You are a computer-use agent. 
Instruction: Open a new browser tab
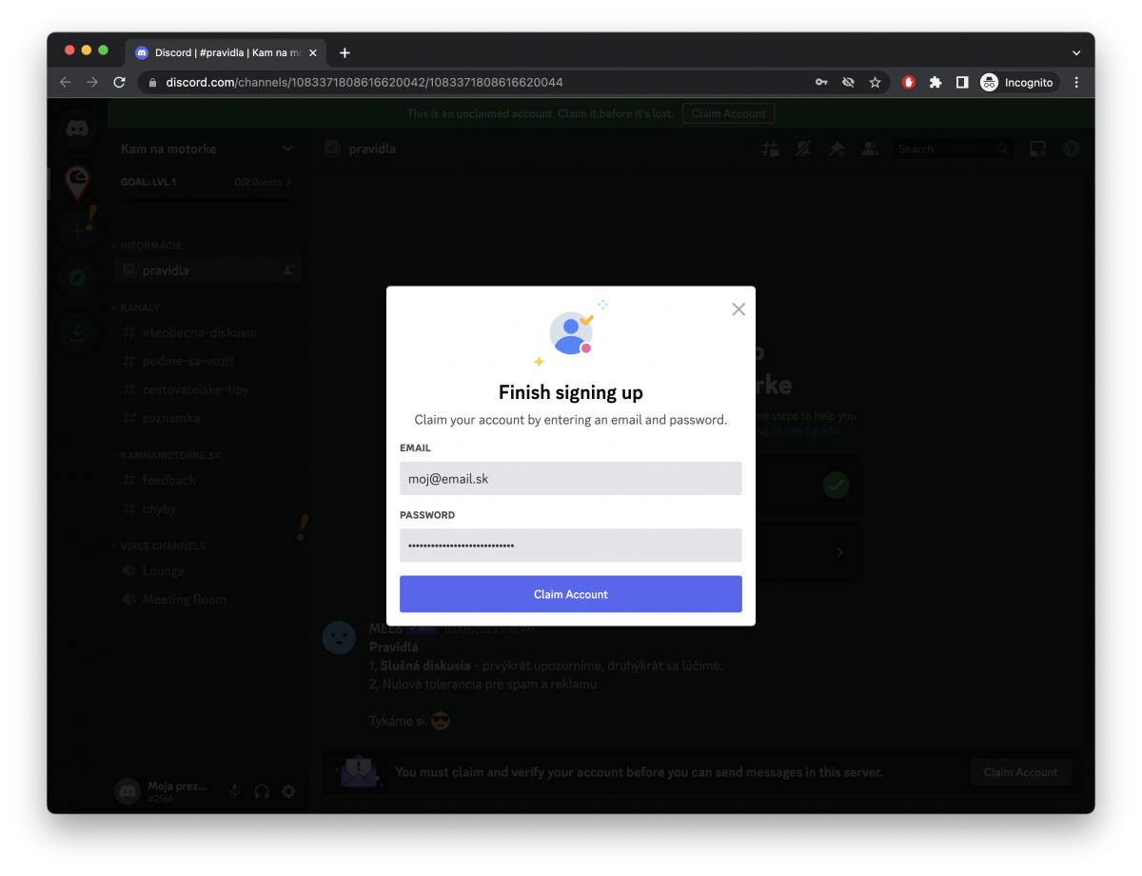345,52
